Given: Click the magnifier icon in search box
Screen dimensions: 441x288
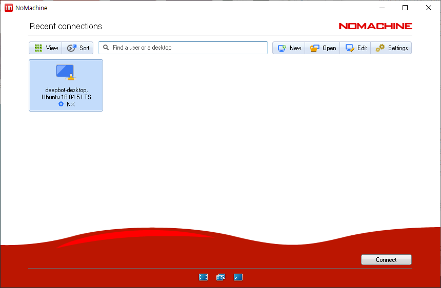Looking at the screenshot, I should coord(106,48).
